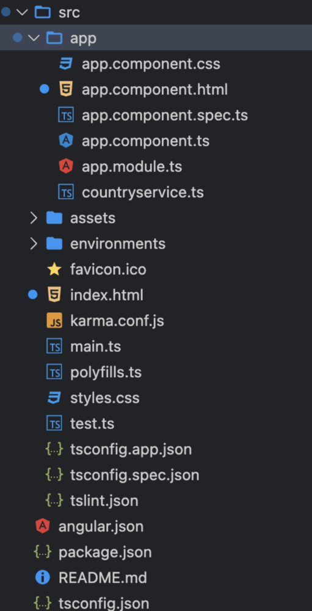Screen dimensions: 312x611
Task: Click the src folder icon
Action: click(x=43, y=12)
